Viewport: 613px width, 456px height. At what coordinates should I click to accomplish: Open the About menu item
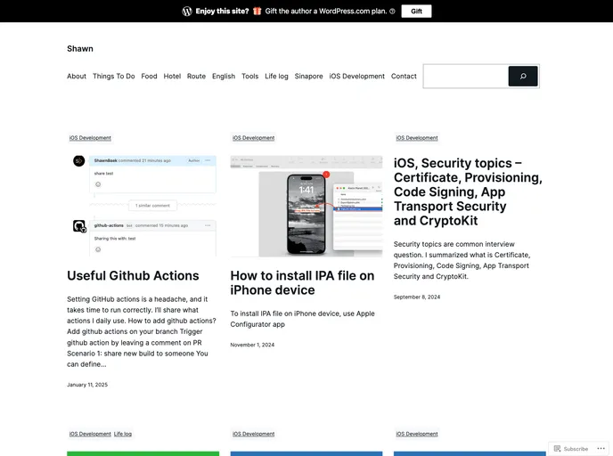coord(77,77)
